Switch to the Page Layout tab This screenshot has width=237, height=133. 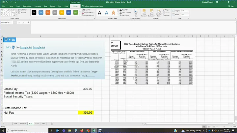pos(27,6)
